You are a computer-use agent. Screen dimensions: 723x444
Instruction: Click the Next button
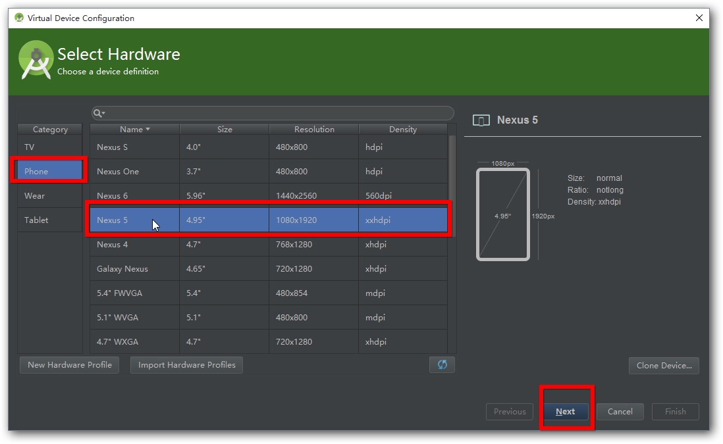pyautogui.click(x=566, y=412)
